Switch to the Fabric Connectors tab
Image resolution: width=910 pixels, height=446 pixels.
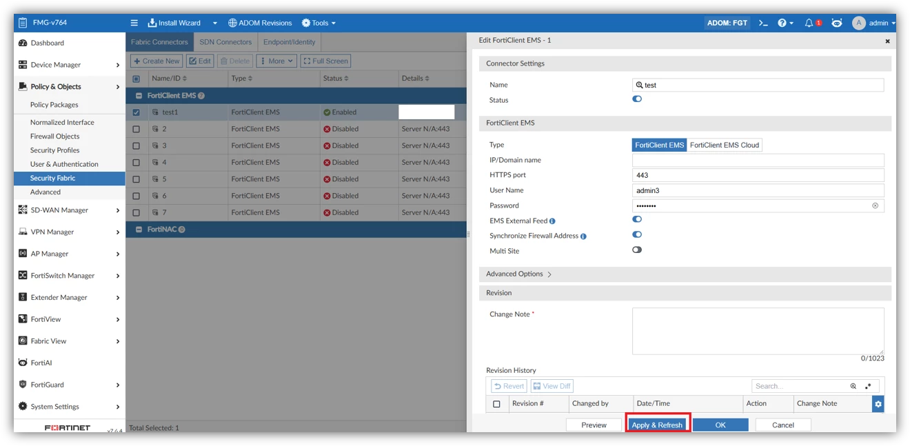click(159, 42)
